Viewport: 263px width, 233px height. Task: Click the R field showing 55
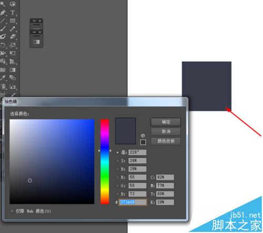click(137, 177)
